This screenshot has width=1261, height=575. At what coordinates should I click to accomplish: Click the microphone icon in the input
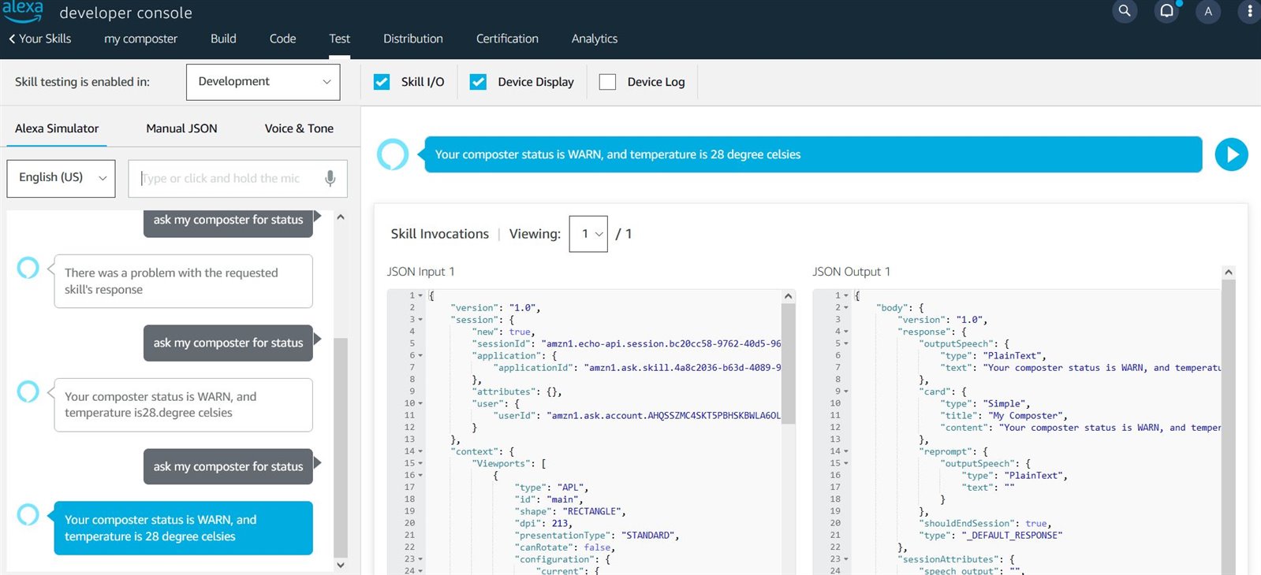(330, 179)
